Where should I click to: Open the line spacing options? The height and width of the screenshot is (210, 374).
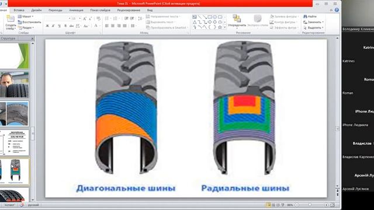pyautogui.click(x=140, y=19)
